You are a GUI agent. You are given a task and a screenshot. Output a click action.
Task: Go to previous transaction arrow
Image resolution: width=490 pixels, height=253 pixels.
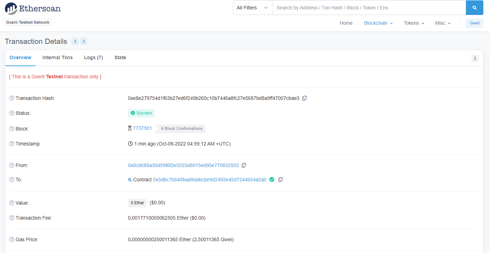pos(75,41)
